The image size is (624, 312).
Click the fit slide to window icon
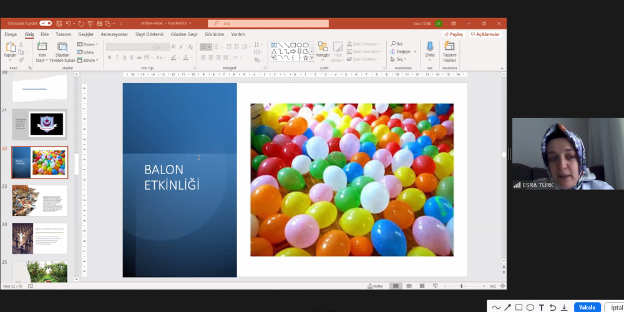(x=502, y=286)
